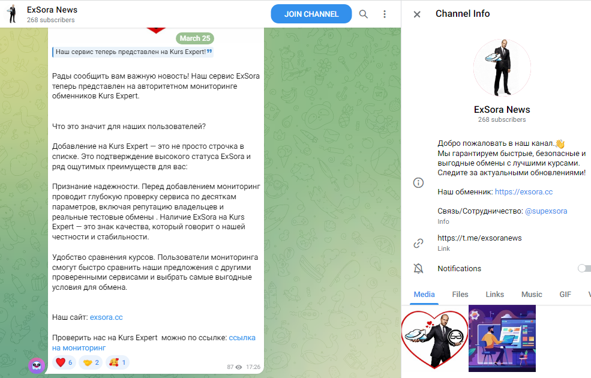Click the muted bell notifications icon
591x378 pixels.
(418, 268)
